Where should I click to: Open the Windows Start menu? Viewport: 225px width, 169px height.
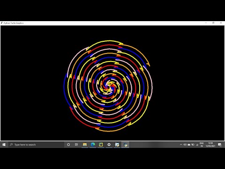[4, 145]
